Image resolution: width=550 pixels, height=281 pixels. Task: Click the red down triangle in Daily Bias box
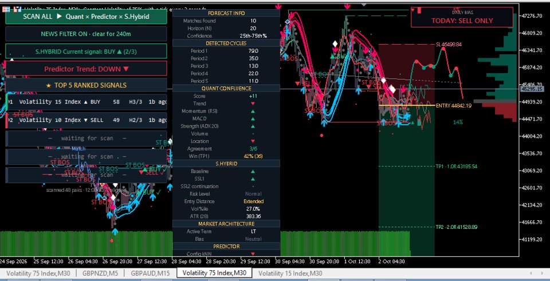click(x=413, y=10)
